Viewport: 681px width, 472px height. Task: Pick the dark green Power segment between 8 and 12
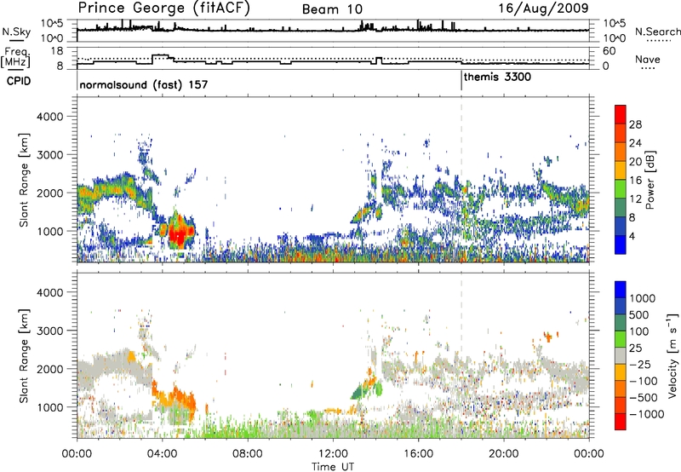[621, 207]
